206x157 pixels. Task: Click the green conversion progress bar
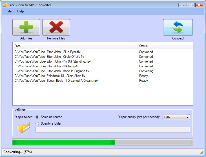(x=103, y=142)
